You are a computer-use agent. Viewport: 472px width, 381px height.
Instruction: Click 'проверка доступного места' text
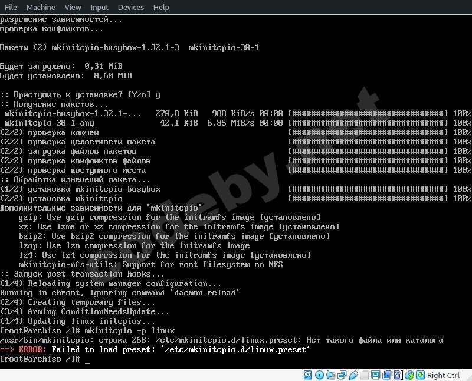pos(87,170)
